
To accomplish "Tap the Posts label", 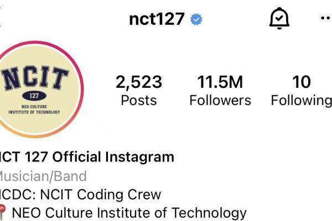I will point(139,100).
